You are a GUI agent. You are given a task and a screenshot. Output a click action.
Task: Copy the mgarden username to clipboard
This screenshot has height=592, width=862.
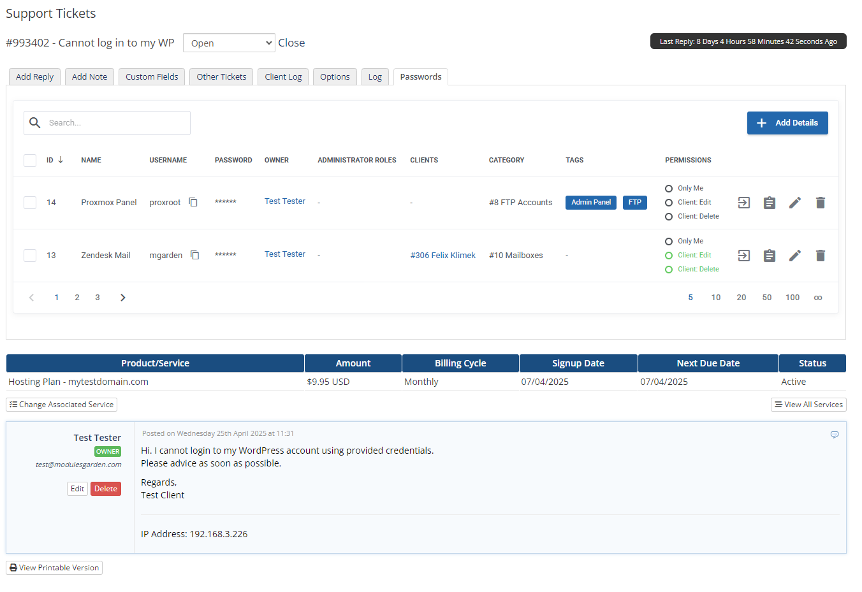pyautogui.click(x=195, y=256)
